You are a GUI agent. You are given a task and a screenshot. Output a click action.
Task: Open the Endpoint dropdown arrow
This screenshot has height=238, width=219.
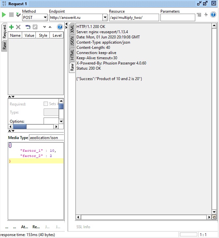click(x=105, y=18)
